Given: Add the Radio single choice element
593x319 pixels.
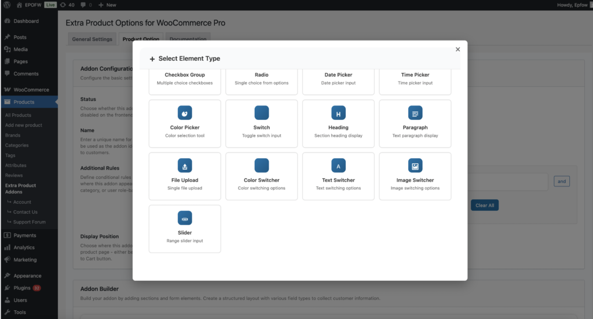Looking at the screenshot, I should (262, 79).
